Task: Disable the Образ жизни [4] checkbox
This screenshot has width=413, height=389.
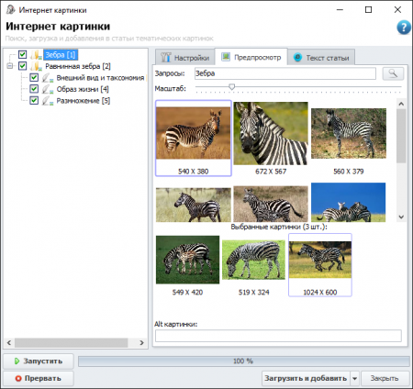Action: coord(34,89)
